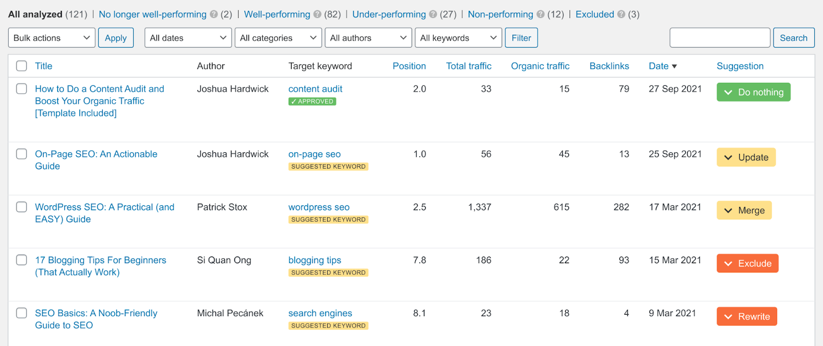The image size is (823, 346).
Task: Open the All keywords dropdown
Action: tap(458, 38)
